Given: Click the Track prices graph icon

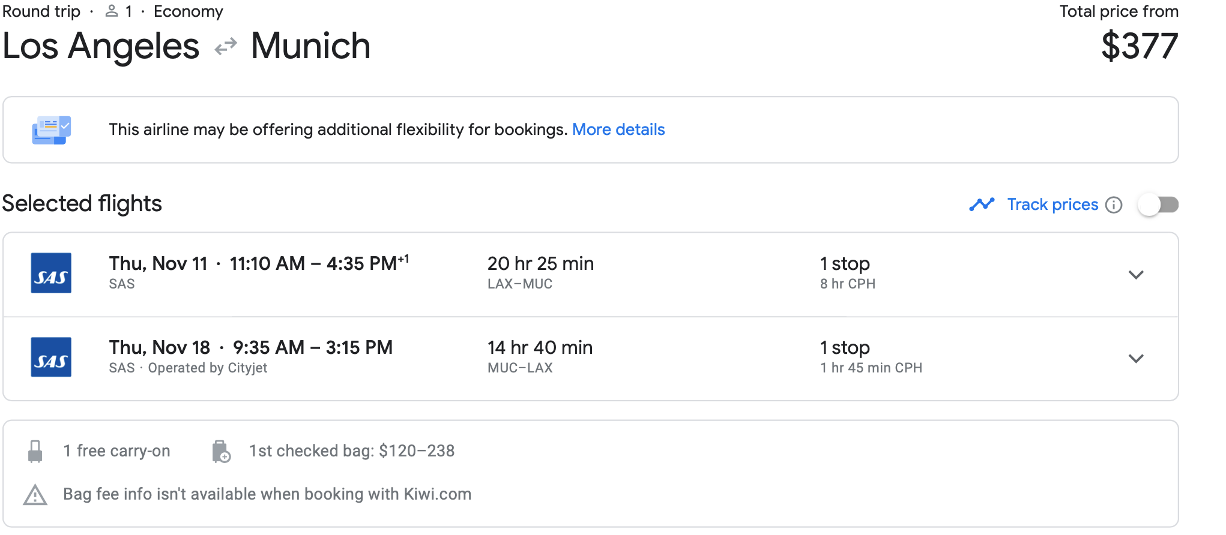Looking at the screenshot, I should point(982,205).
